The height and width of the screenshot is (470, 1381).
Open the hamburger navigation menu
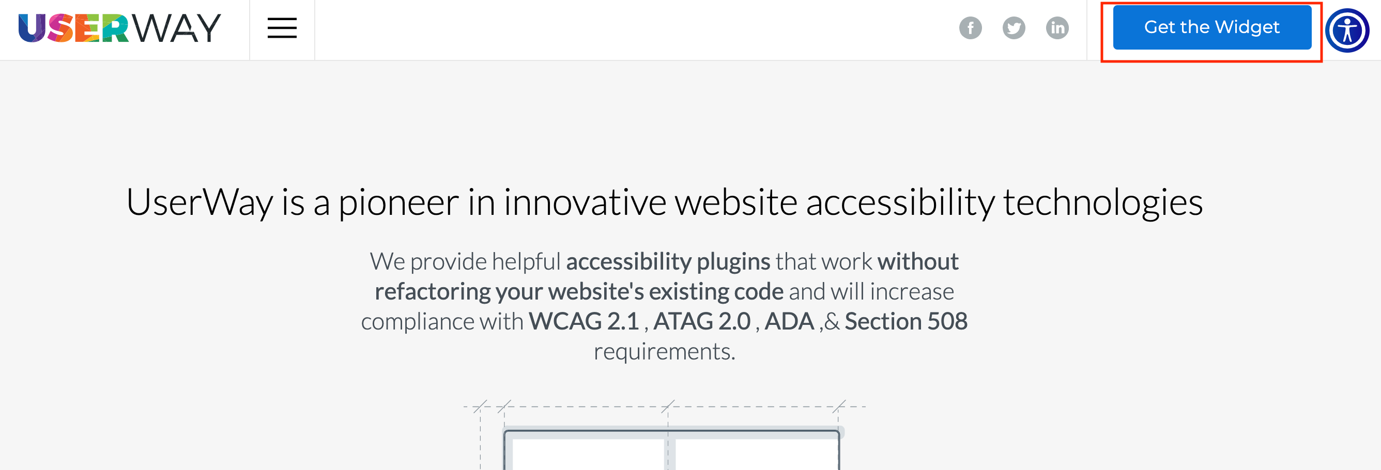282,28
